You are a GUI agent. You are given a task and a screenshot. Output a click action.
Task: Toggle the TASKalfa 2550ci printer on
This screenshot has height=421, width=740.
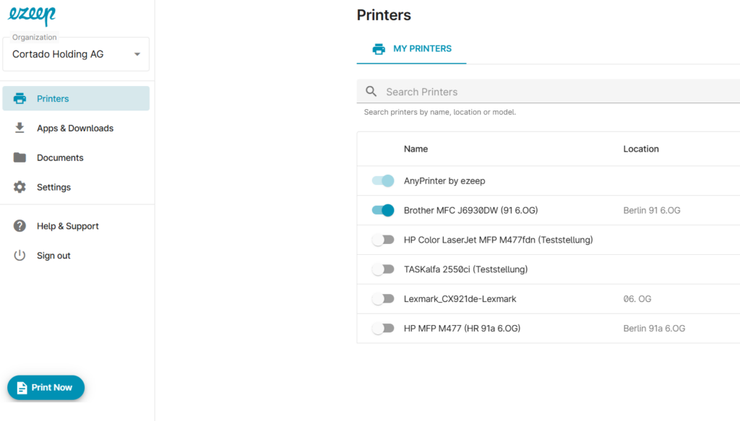[x=384, y=269]
